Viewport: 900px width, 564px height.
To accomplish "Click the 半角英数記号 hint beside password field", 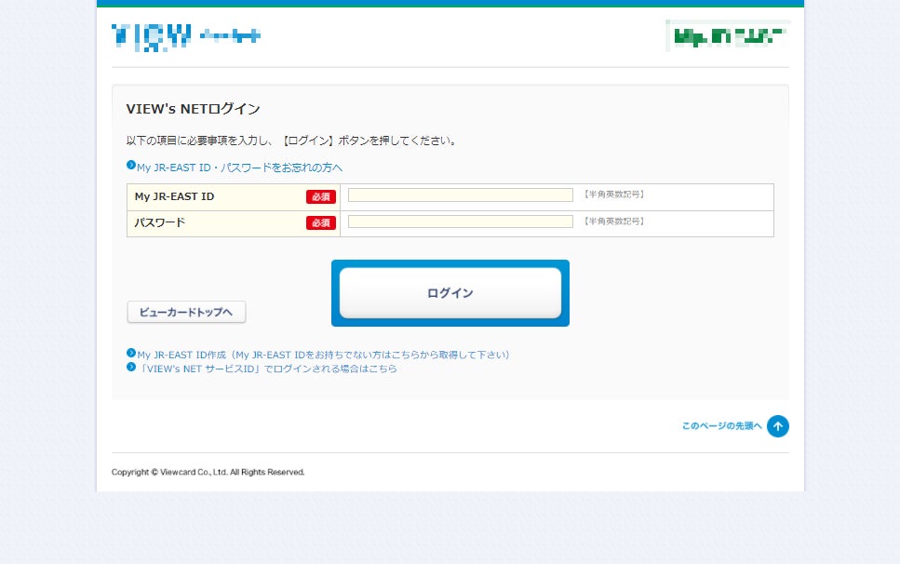I will (613, 221).
